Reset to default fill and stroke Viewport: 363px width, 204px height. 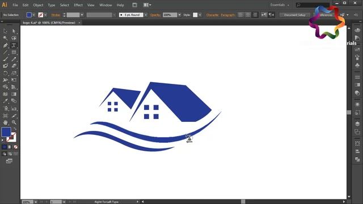tap(3, 141)
